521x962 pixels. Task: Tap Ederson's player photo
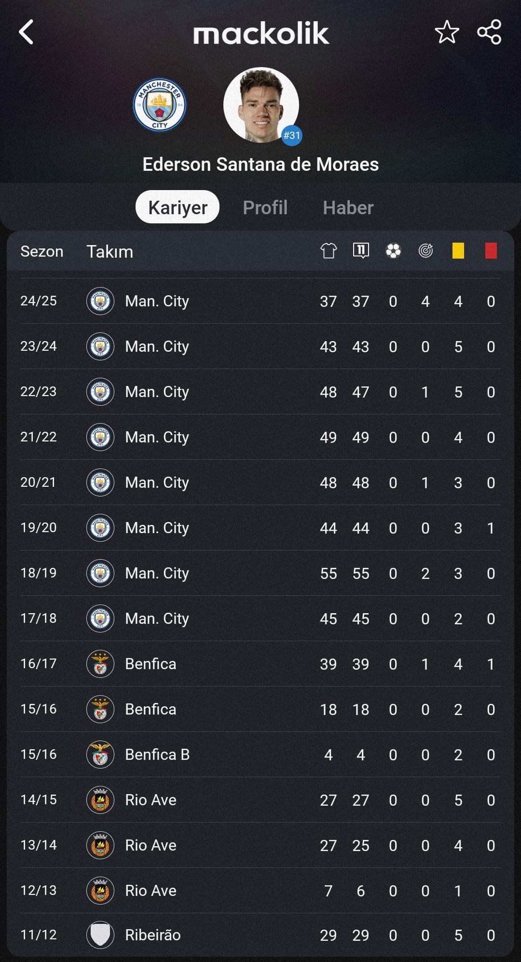click(261, 105)
